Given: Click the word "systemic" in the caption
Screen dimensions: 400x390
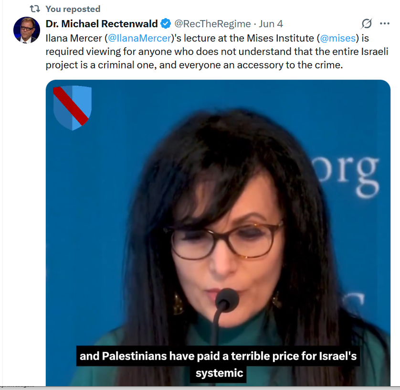Looking at the screenshot, I should point(220,373).
